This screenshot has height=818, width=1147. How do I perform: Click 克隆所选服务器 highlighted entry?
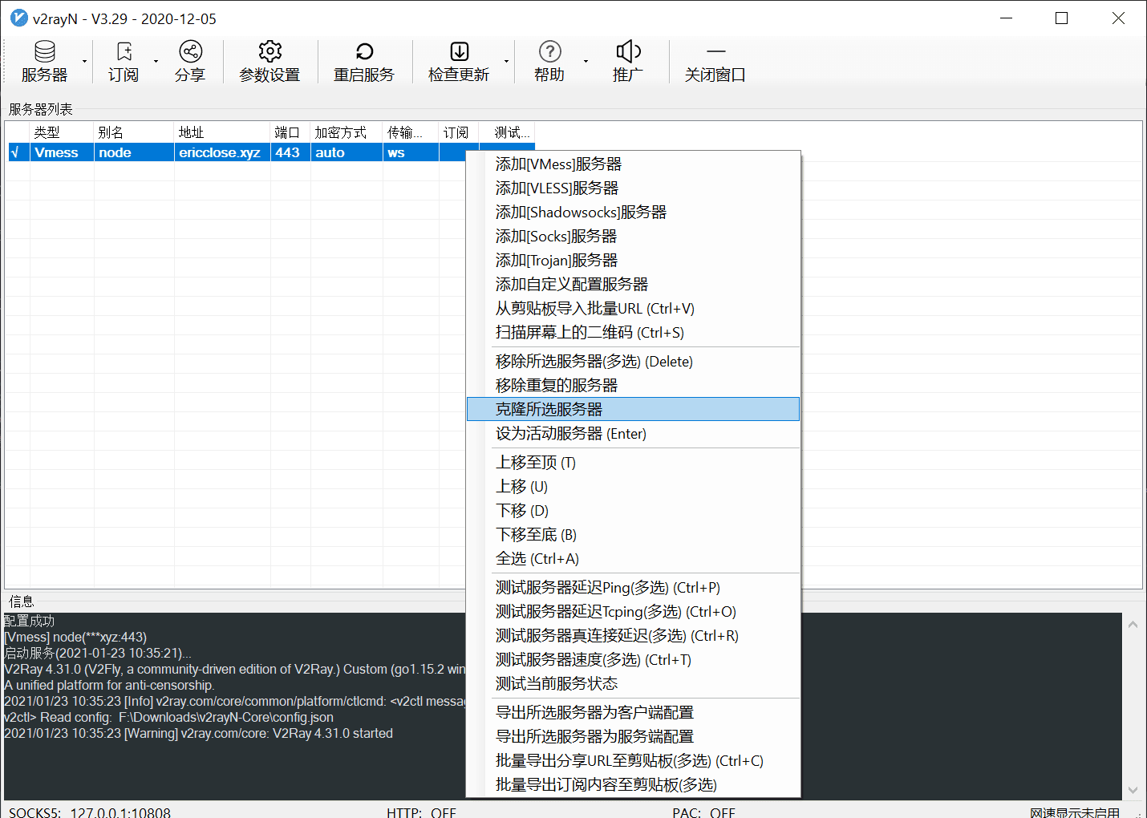633,409
